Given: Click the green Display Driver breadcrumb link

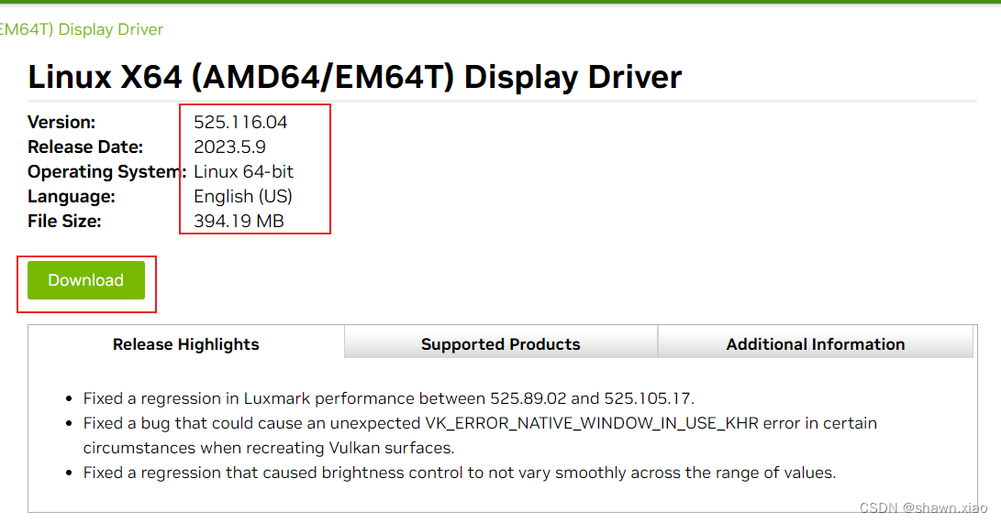Looking at the screenshot, I should (81, 29).
